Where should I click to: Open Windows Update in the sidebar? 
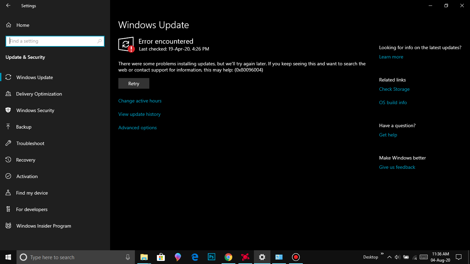55,77
